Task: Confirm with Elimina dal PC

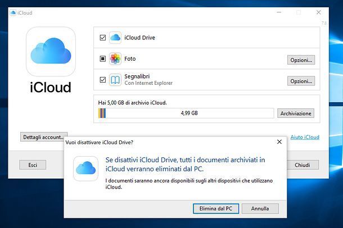Action: click(x=216, y=208)
